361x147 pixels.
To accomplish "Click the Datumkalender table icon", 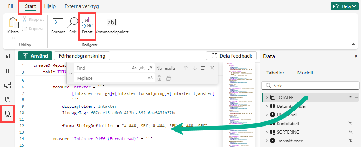I will pos(273,106).
